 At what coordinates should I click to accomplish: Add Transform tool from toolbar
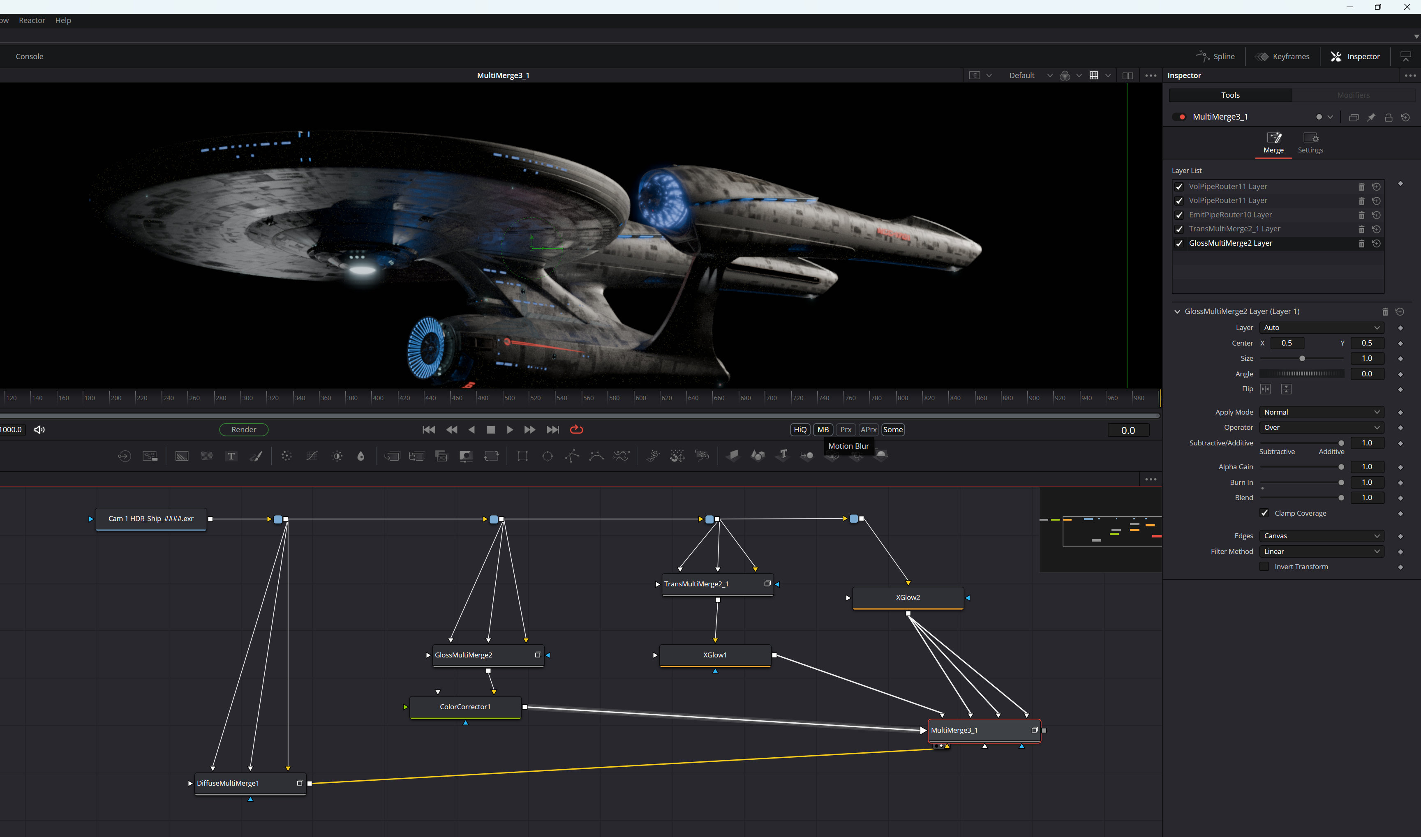(491, 456)
